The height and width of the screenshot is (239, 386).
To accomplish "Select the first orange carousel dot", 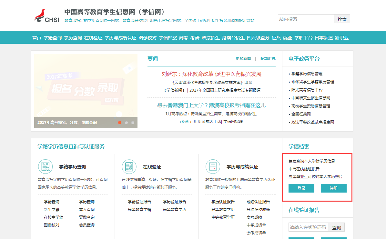I will [120, 123].
